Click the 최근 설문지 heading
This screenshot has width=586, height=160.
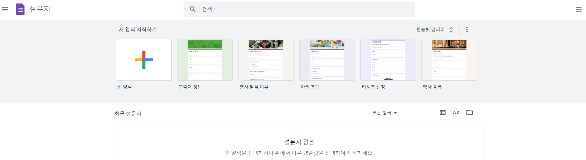coord(128,114)
